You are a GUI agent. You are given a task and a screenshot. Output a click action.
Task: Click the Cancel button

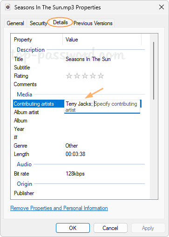(x=110, y=228)
